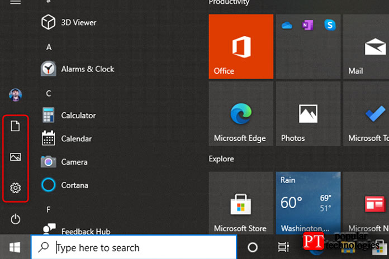Screen dimensions: 389x259
Task: Launch Alarms & Clock from app list
Action: pos(77,69)
